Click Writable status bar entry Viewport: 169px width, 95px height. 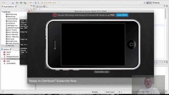pos(95,92)
